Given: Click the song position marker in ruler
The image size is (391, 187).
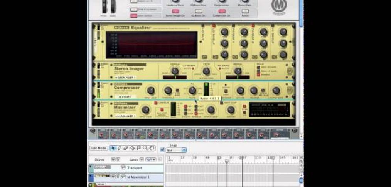Looking at the screenshot, I should pos(226,161).
